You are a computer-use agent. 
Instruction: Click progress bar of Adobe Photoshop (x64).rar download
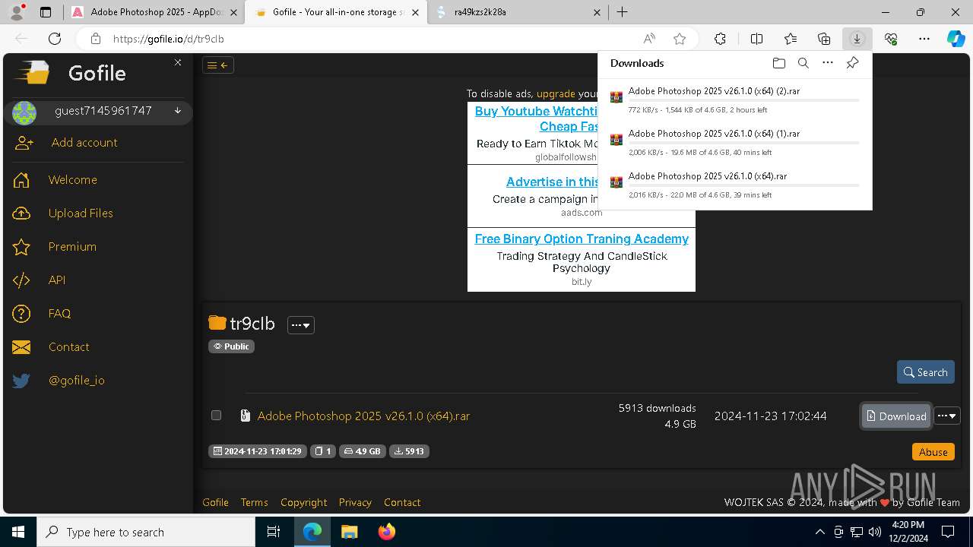(x=744, y=185)
